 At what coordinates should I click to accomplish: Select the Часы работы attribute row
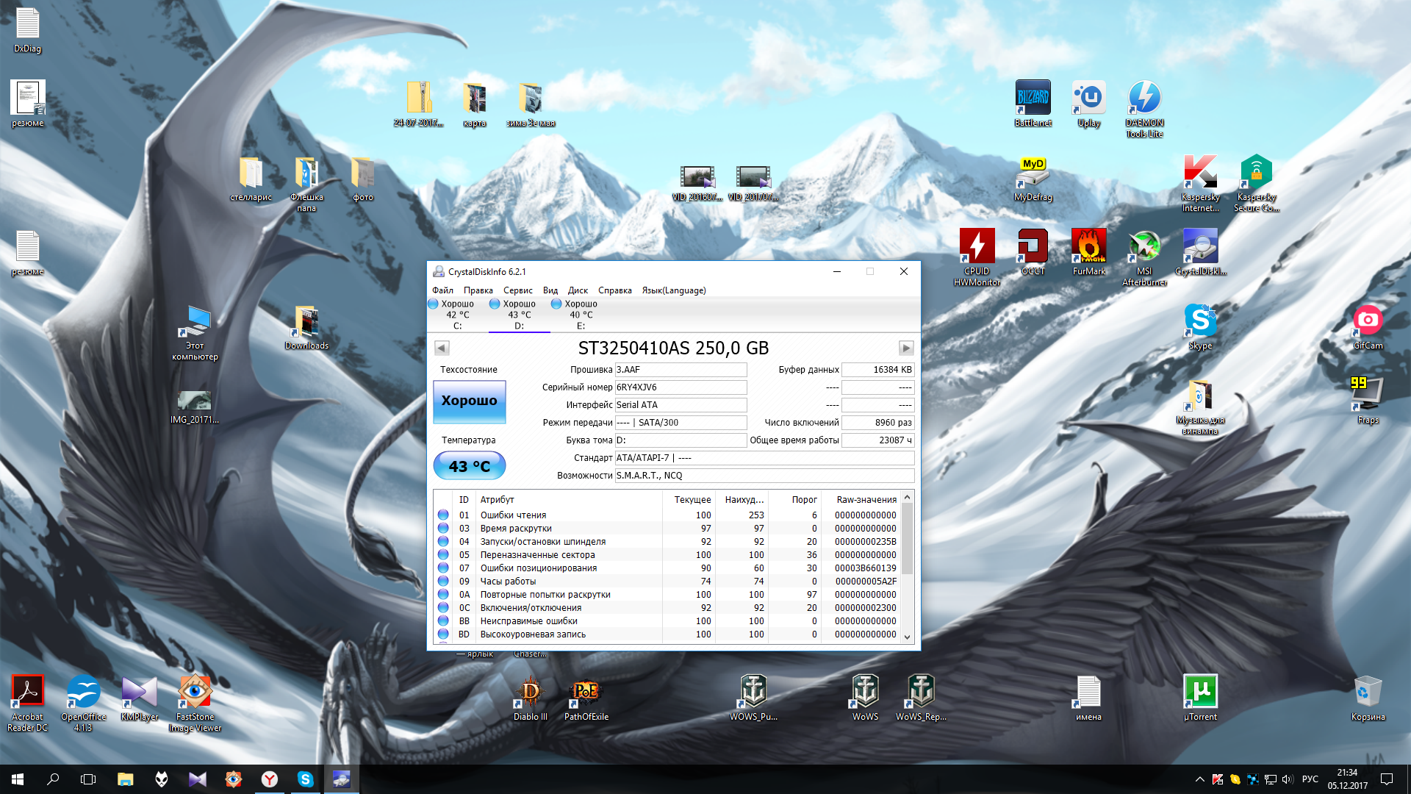667,582
